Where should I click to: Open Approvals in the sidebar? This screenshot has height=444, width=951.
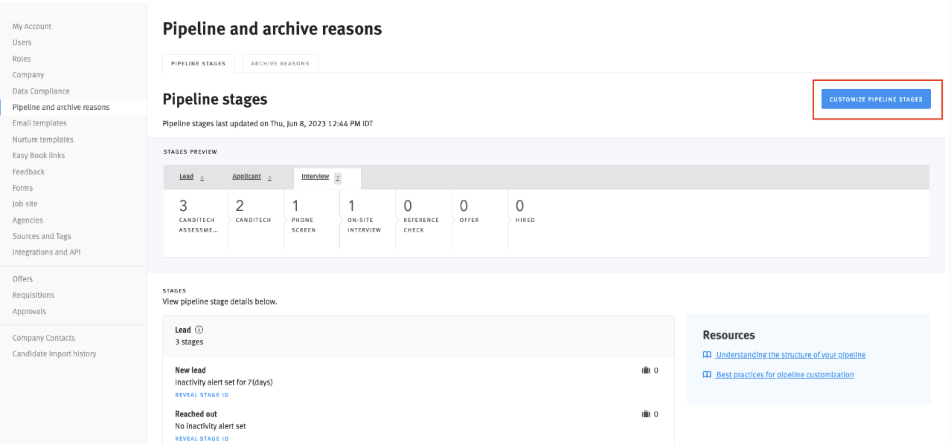29,312
